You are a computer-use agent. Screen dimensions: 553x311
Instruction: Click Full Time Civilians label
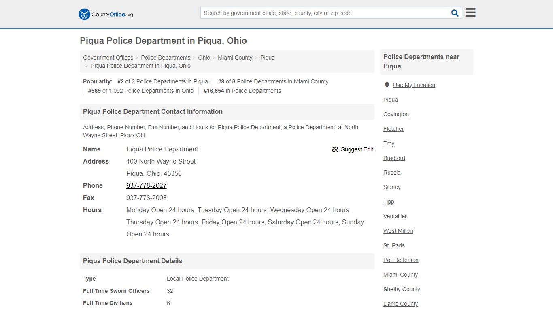108,303
